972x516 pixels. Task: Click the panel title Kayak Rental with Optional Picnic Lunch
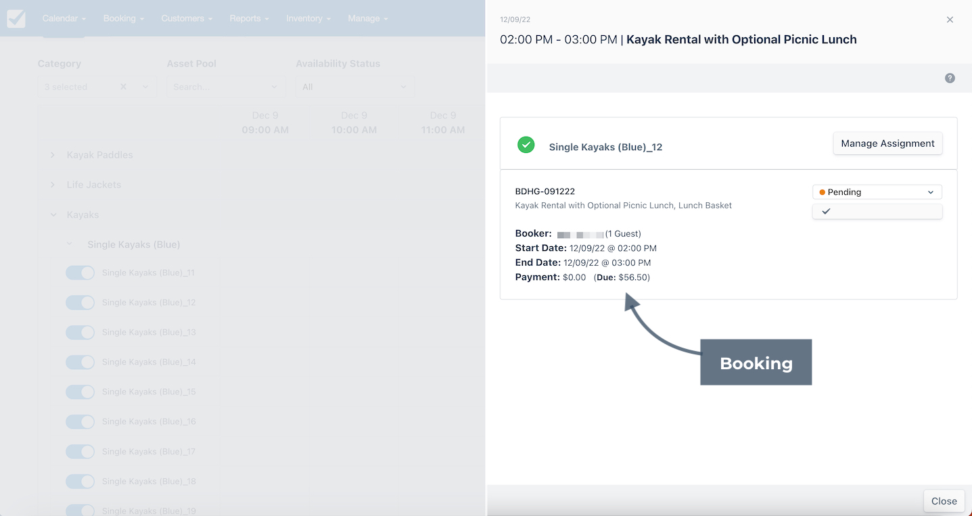pos(741,39)
